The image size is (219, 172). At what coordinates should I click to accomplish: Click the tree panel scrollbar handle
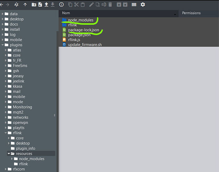(x=55, y=115)
